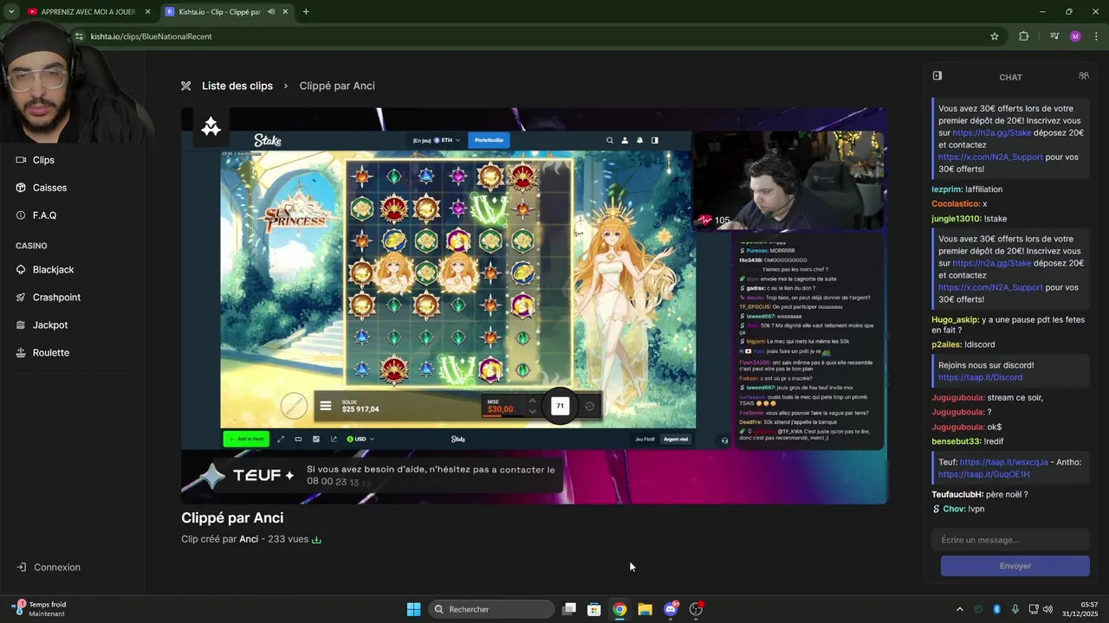
Task: Increase the bet with the up arrow
Action: tap(532, 401)
